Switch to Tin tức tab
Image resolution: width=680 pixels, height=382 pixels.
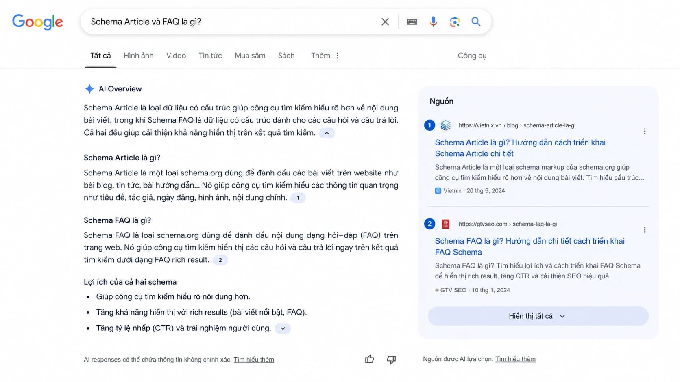click(210, 56)
